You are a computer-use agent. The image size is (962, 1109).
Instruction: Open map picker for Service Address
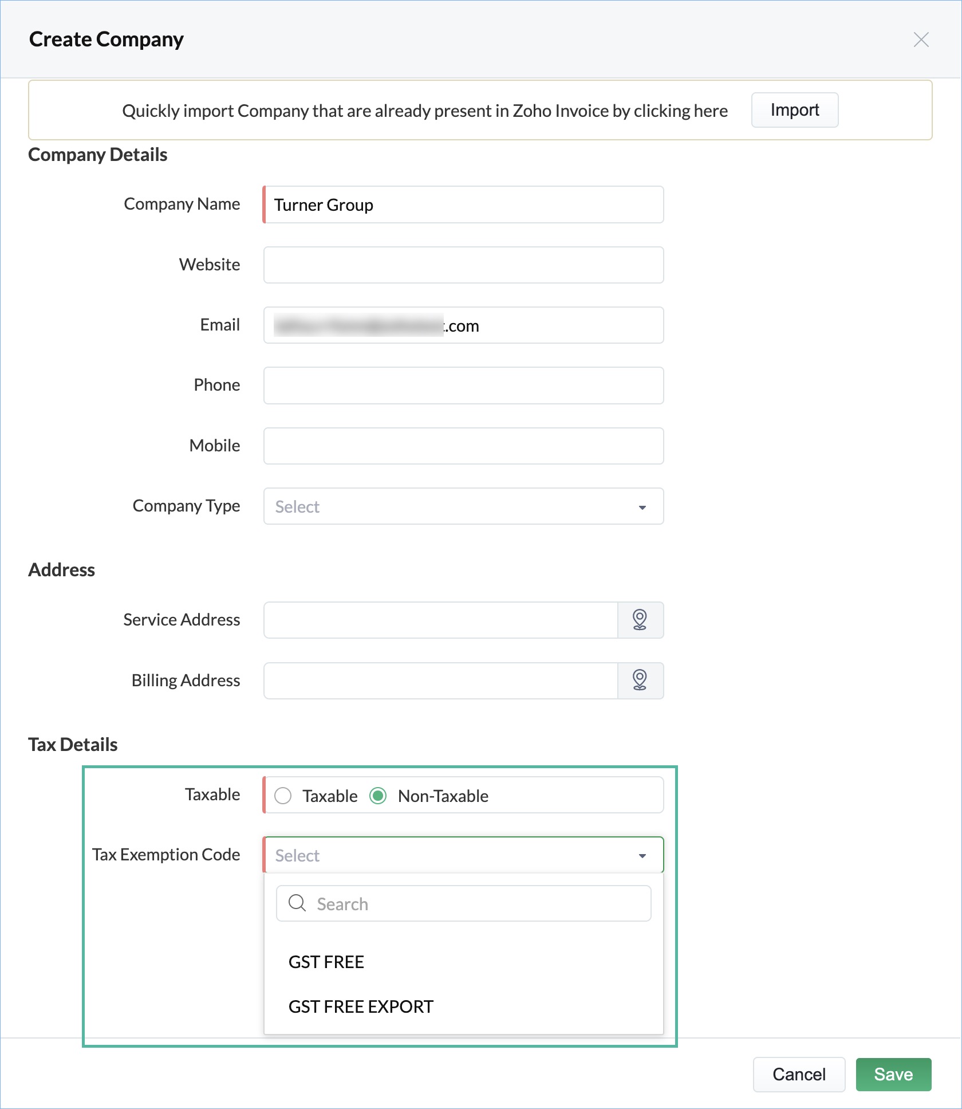640,620
